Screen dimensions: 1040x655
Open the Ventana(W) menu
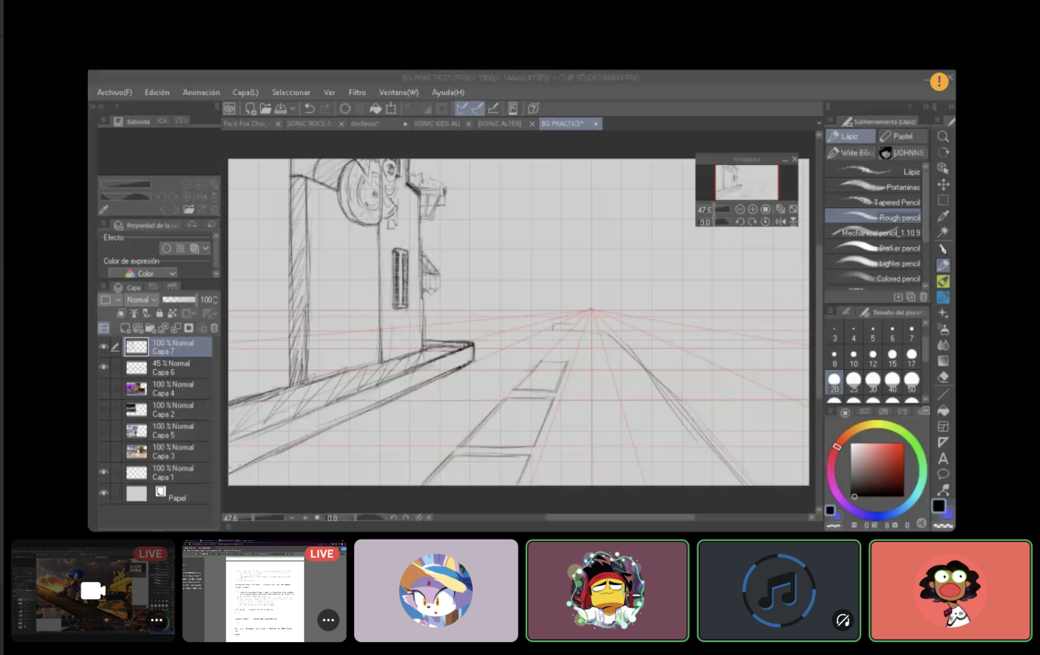click(399, 93)
